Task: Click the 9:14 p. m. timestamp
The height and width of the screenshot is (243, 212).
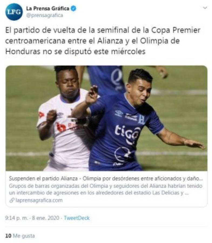Action: click(x=16, y=218)
